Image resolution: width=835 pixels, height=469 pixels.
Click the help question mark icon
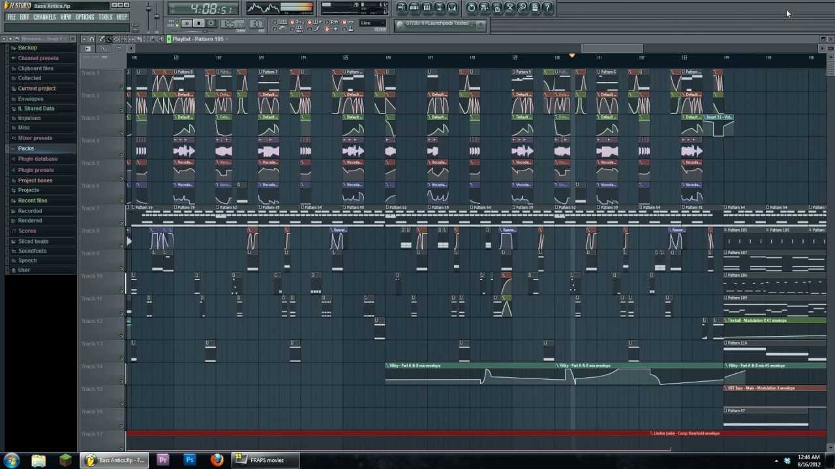coord(547,8)
